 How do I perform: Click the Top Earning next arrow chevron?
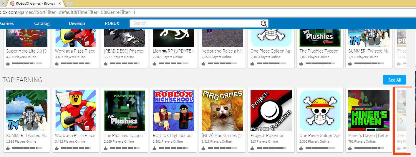(401, 121)
